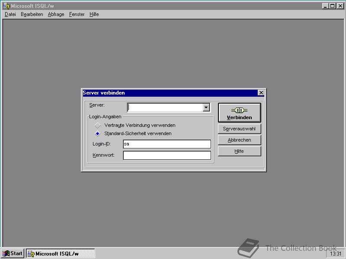The height and width of the screenshot is (259, 346).
Task: Click the taskbar clock showing 13:31
Action: [x=336, y=254]
